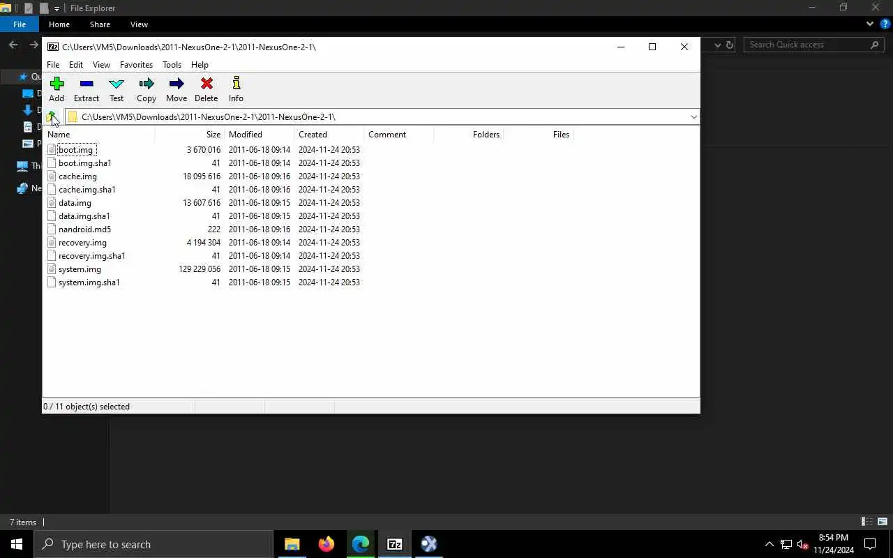Click the Info toolbar icon
Viewport: 893px width, 558px height.
click(237, 84)
